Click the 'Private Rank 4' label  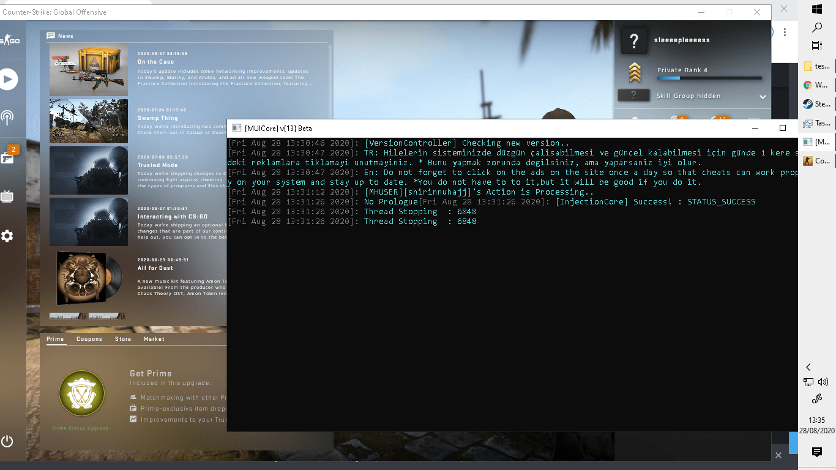tap(682, 70)
